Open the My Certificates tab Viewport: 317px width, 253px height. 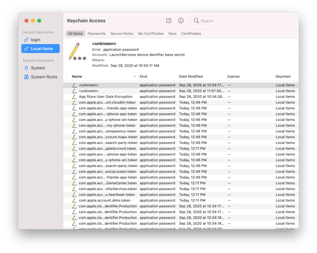tap(151, 34)
